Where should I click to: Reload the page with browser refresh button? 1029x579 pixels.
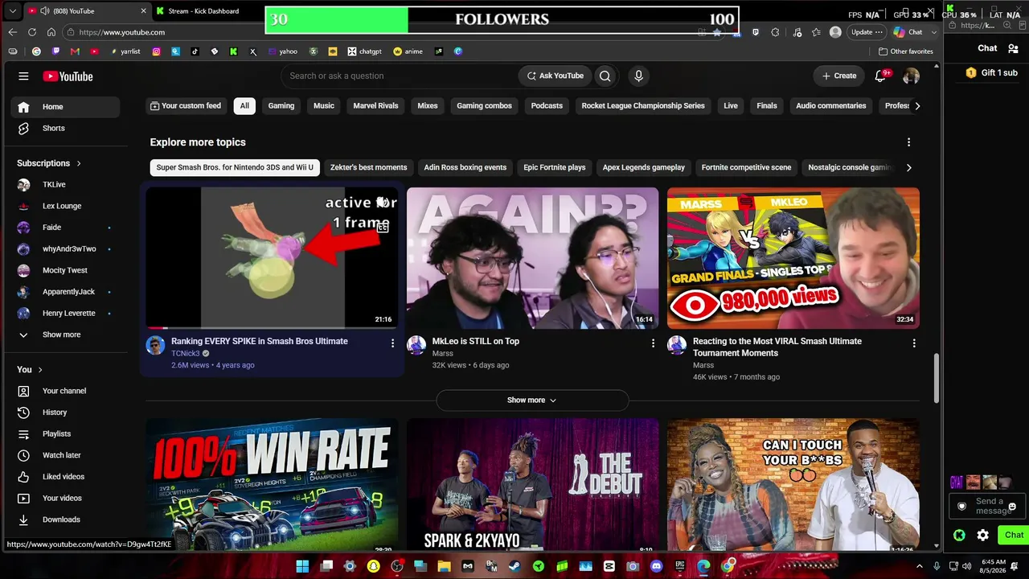32,32
